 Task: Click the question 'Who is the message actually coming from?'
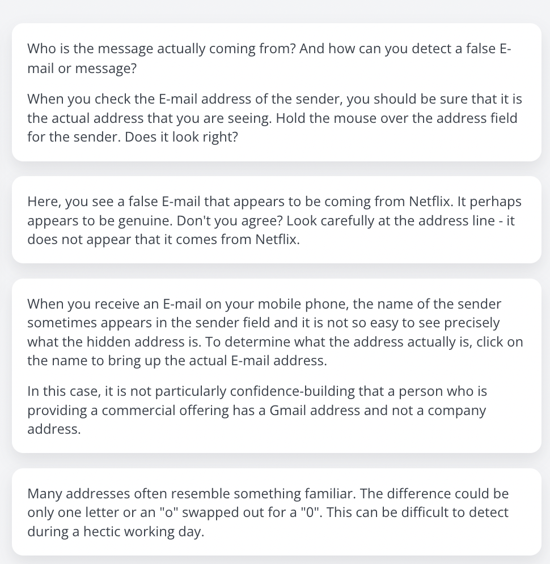[162, 48]
